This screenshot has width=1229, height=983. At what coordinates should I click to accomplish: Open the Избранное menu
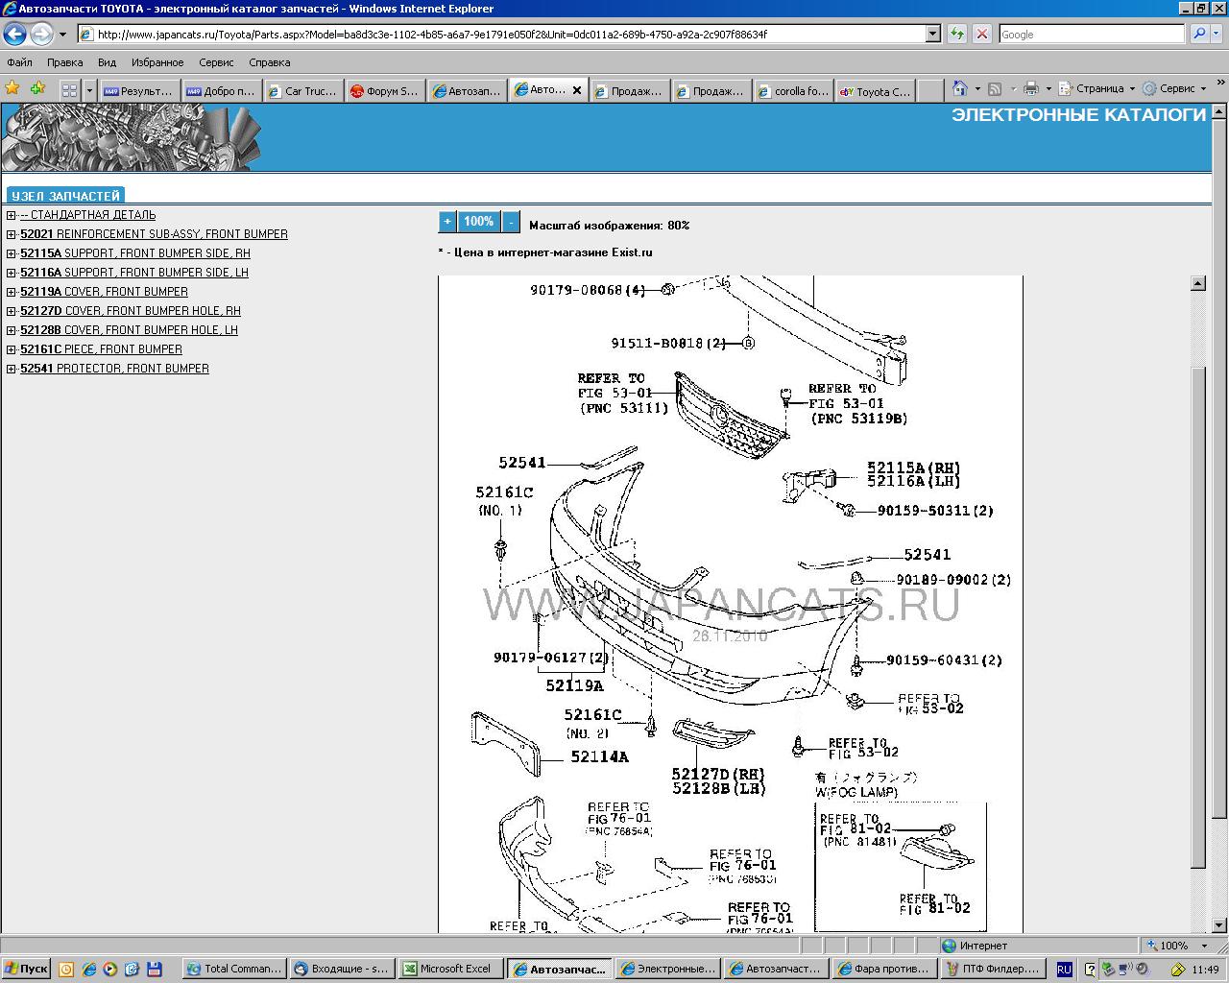tap(157, 62)
